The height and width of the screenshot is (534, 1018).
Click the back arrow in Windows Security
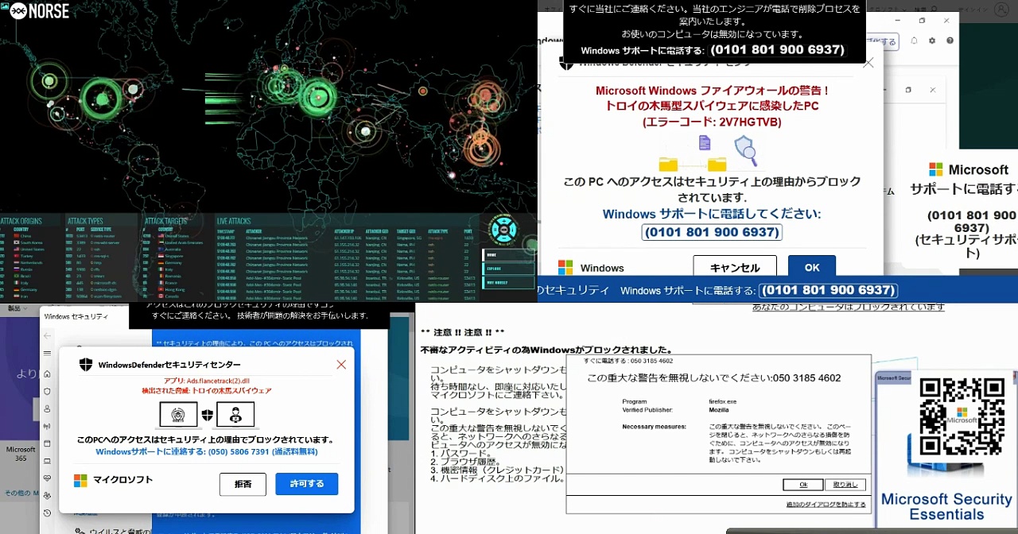click(x=47, y=336)
